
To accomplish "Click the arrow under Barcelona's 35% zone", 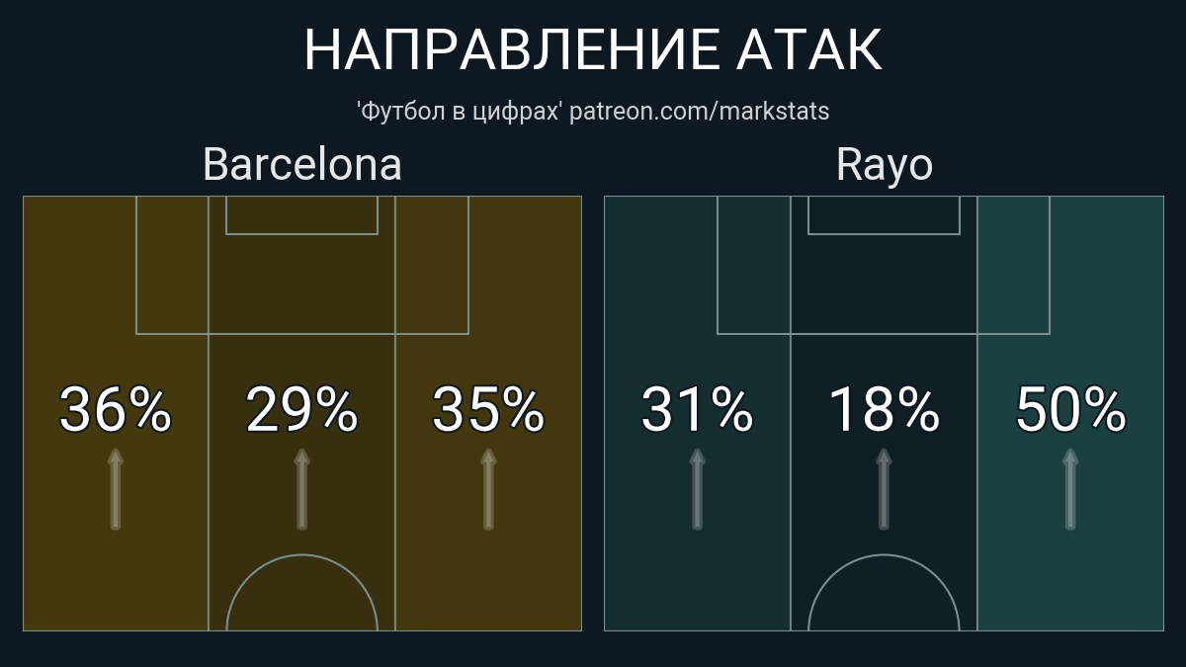I will [487, 490].
